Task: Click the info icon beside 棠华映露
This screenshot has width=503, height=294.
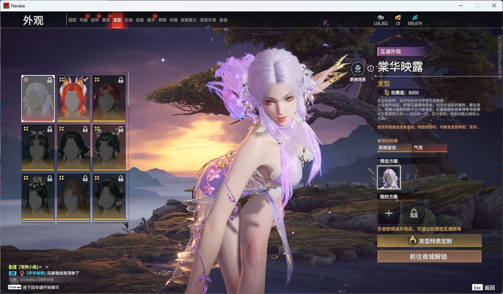Action: 371,69
